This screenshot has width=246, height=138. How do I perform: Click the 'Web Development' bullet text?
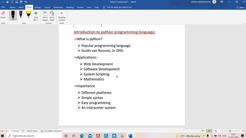[98, 64]
